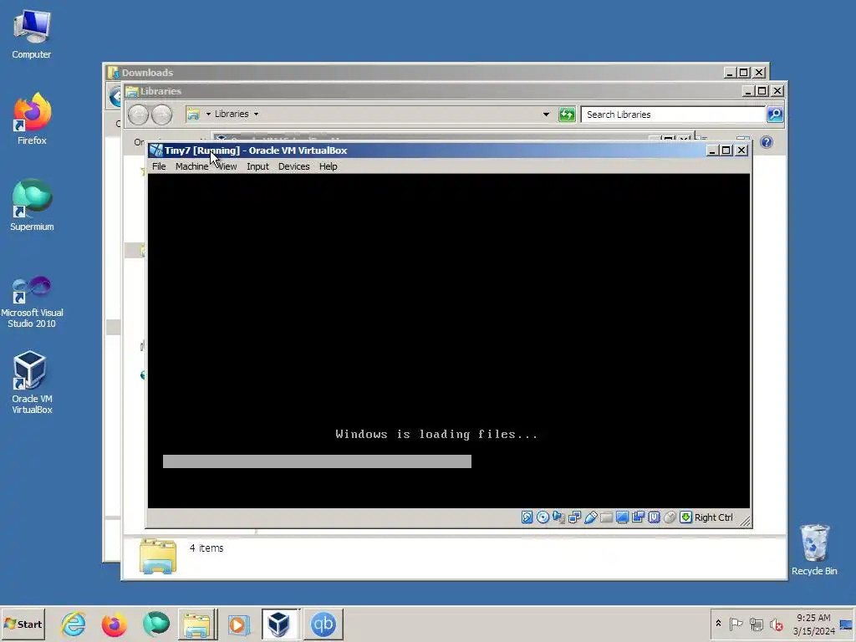Click the hard disk activity indicator icon
Screen dimensions: 856x642
[x=527, y=517]
